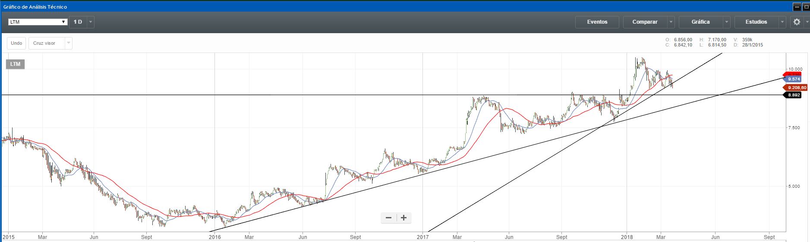
Task: Click the blue 9.574 moving average tag
Action: (793, 79)
